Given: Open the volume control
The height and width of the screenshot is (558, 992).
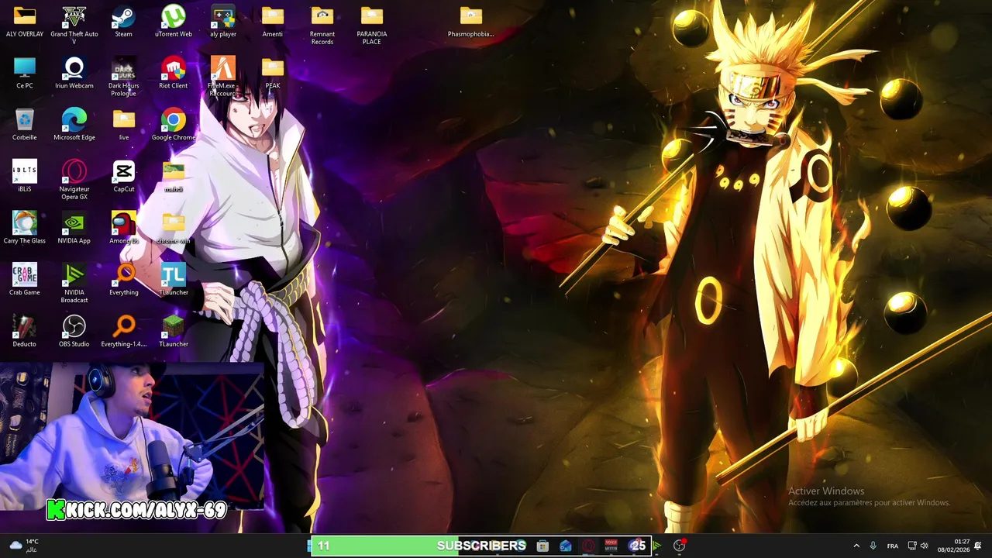Looking at the screenshot, I should pyautogui.click(x=924, y=546).
